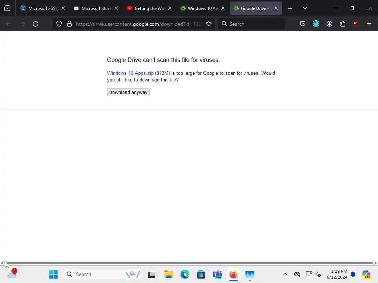Close the Microsoft Store tab
378x283 pixels.
coord(116,8)
